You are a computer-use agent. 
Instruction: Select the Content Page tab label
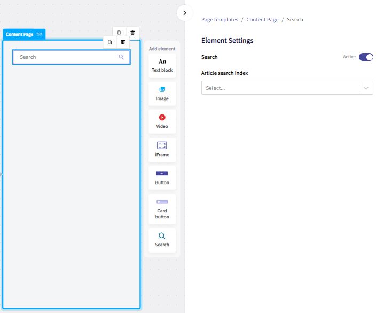[19, 34]
